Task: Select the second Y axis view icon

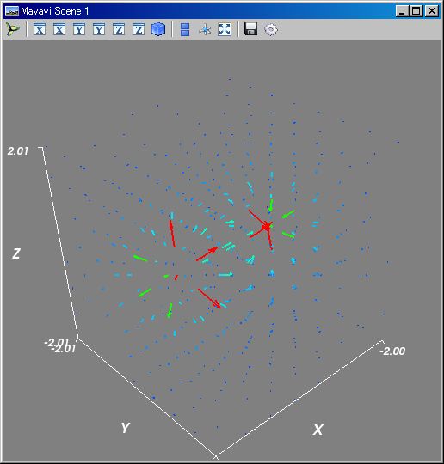Action: 99,29
